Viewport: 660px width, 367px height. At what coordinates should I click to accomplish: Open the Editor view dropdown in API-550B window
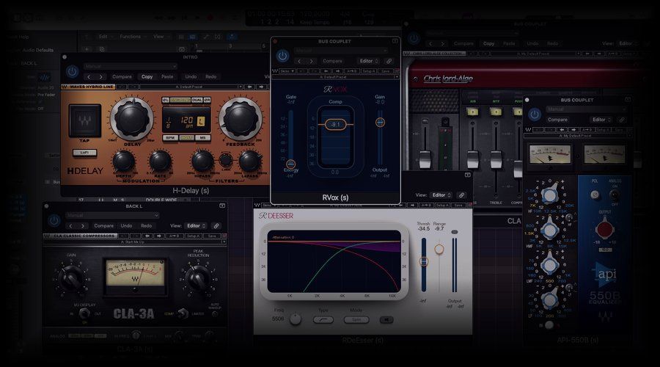(601, 120)
